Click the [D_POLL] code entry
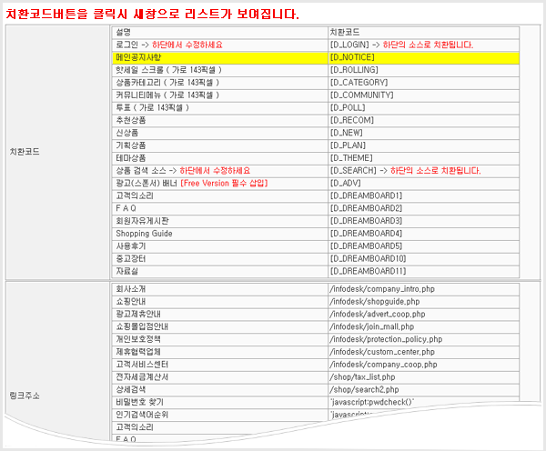546x451 pixels. pyautogui.click(x=349, y=107)
